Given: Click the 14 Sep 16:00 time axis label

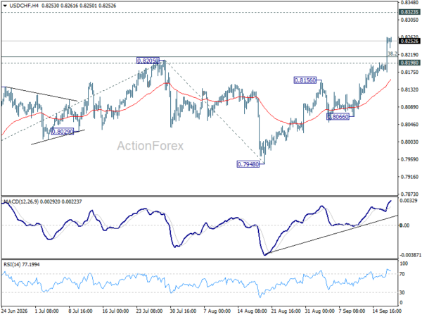Looking at the screenshot, I should pos(387,311).
